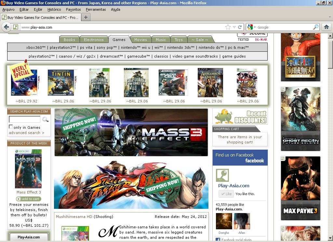Toggle the 'only in Games' checkbox

tap(11, 127)
